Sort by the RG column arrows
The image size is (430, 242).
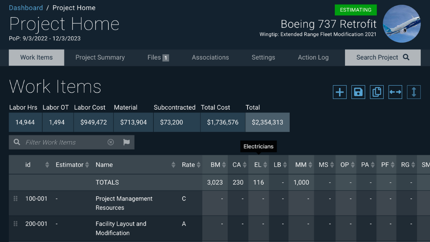[413, 165]
